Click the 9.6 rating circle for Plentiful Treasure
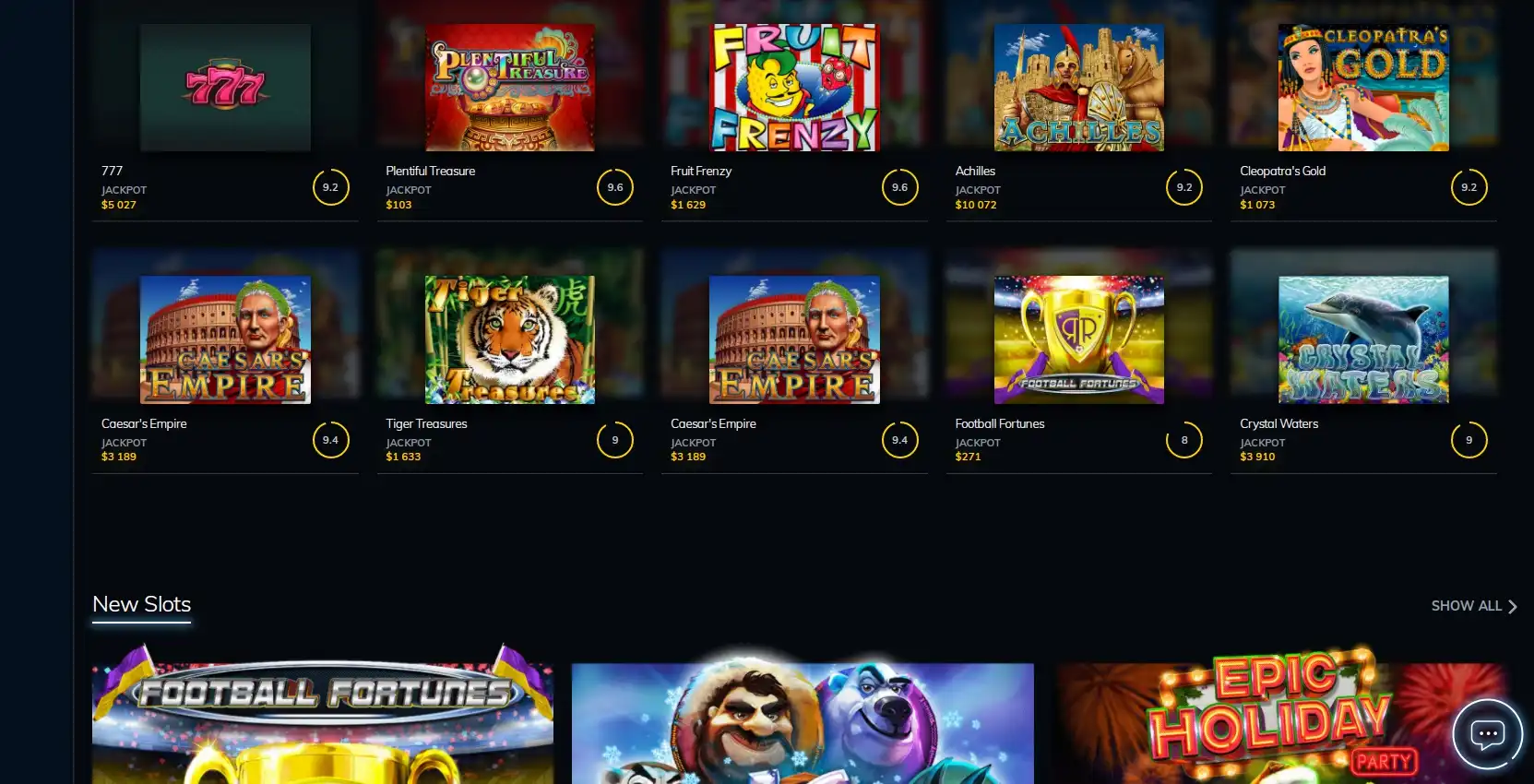 [x=615, y=187]
